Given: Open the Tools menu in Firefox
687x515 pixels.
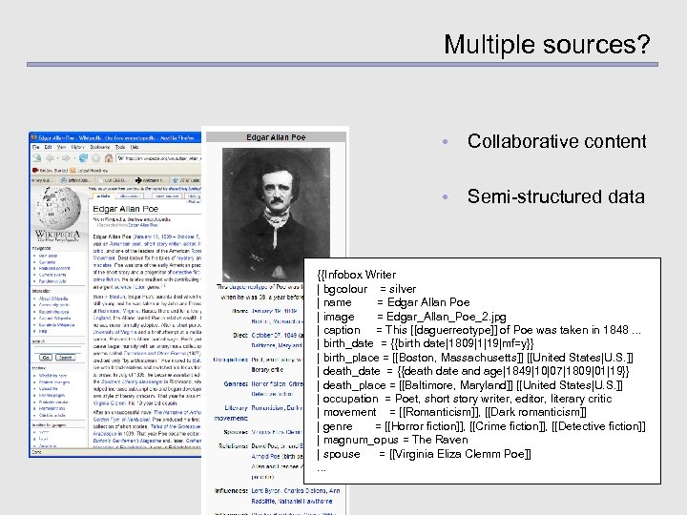Looking at the screenshot, I should 120,147.
